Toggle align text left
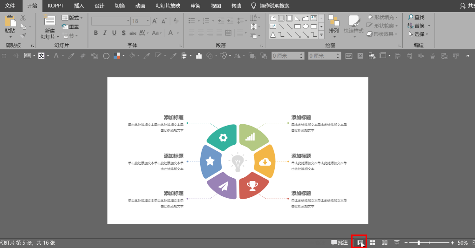The image size is (475, 248). [191, 33]
